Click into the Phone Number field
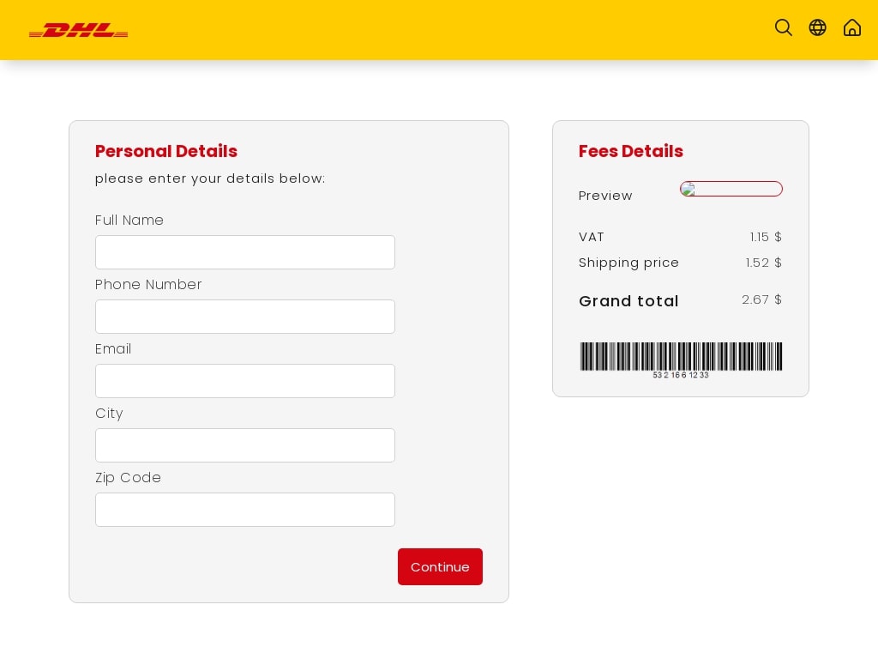878x659 pixels. tap(244, 317)
